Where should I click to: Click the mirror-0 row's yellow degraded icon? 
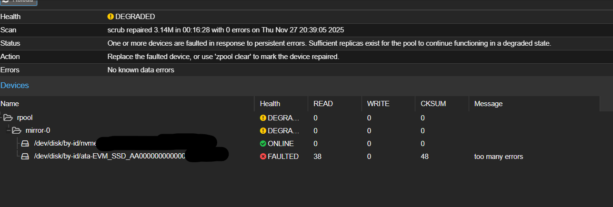coord(263,130)
